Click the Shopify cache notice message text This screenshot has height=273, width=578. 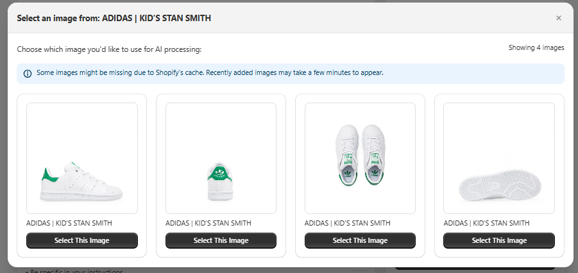210,73
